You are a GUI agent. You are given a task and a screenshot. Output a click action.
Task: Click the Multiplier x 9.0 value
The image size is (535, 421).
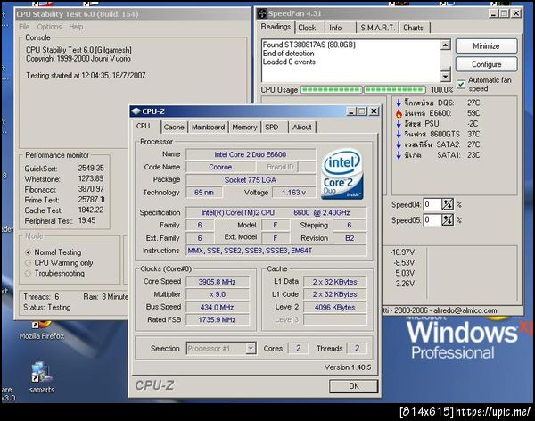click(x=218, y=294)
